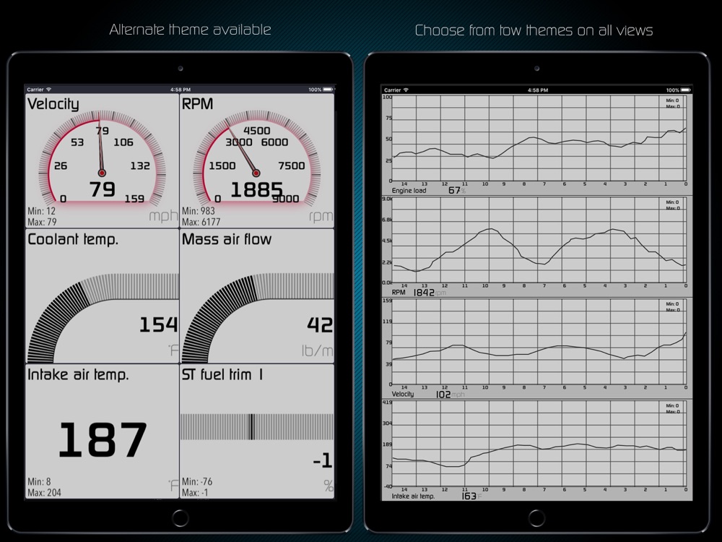Viewport: 722px width, 542px height.
Task: Click the Min/Max legend on Engine load graph
Action: 673,103
